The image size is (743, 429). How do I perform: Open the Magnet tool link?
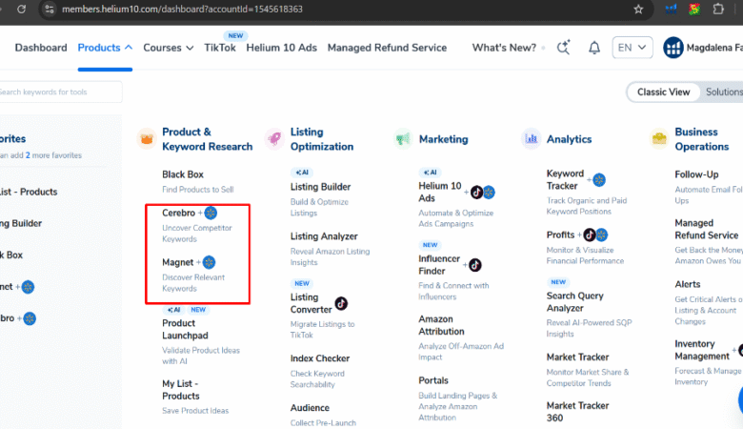pos(178,262)
